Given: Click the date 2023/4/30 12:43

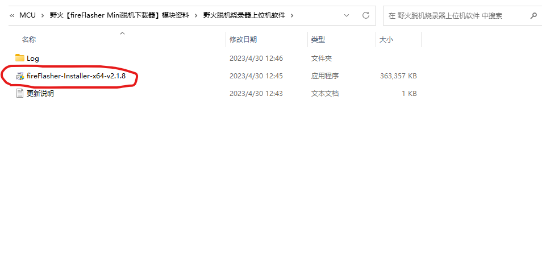Looking at the screenshot, I should tap(256, 93).
